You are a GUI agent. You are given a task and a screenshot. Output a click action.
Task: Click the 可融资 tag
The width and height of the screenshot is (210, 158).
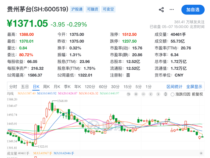click(93, 9)
